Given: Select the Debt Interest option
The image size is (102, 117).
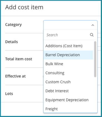Looking at the screenshot, I should click(68, 91).
